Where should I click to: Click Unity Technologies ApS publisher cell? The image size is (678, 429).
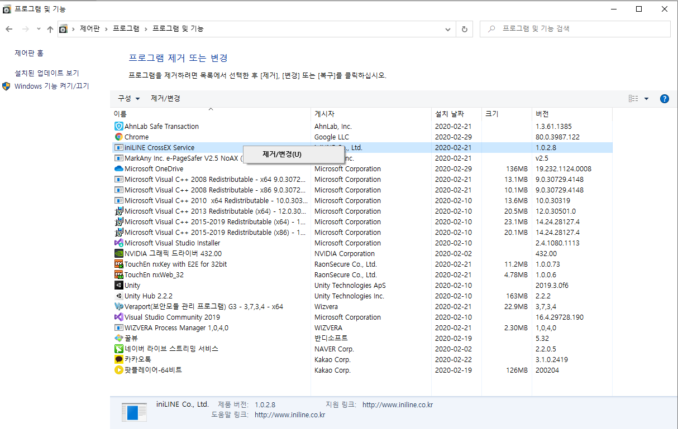click(350, 286)
